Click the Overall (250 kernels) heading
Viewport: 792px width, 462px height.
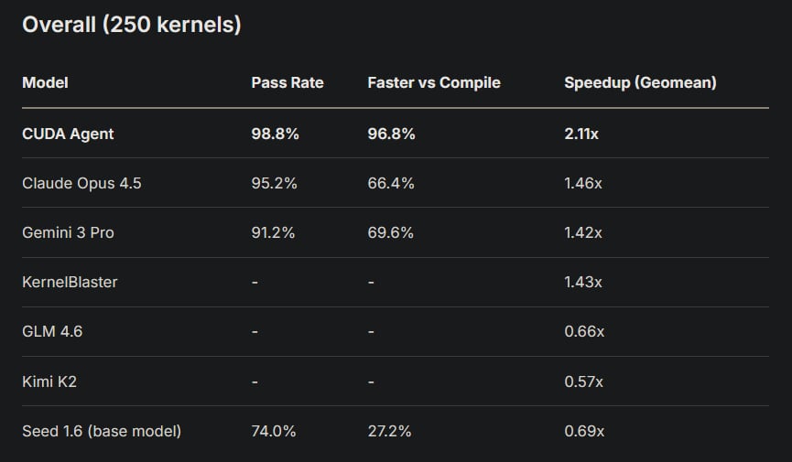pos(131,25)
